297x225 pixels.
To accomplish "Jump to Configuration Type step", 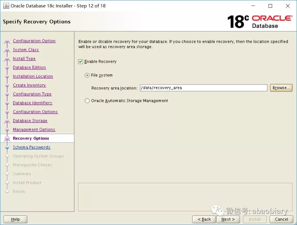I will pyautogui.click(x=32, y=94).
